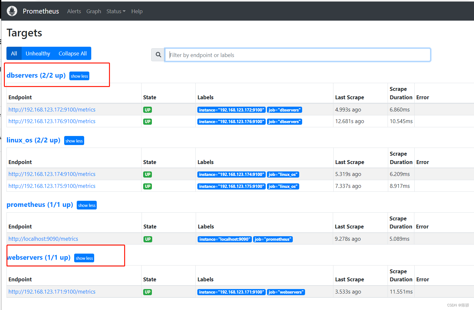Screen dimensions: 474x310
Task: Click instance="192.168.123.171:9100" label
Action: [232, 292]
